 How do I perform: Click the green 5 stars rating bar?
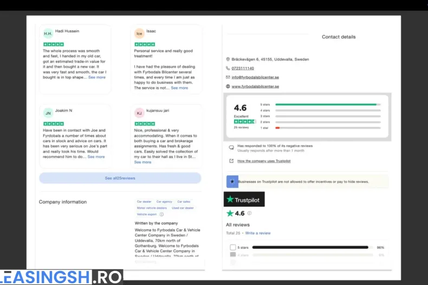[x=326, y=104]
